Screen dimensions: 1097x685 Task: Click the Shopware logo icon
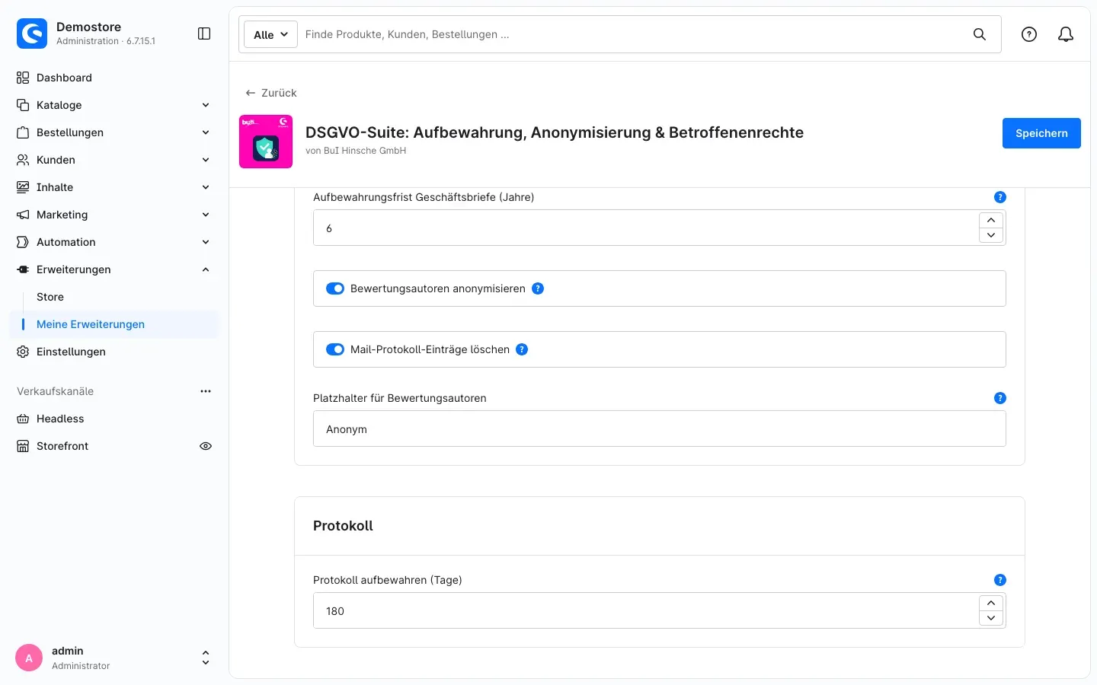[32, 33]
